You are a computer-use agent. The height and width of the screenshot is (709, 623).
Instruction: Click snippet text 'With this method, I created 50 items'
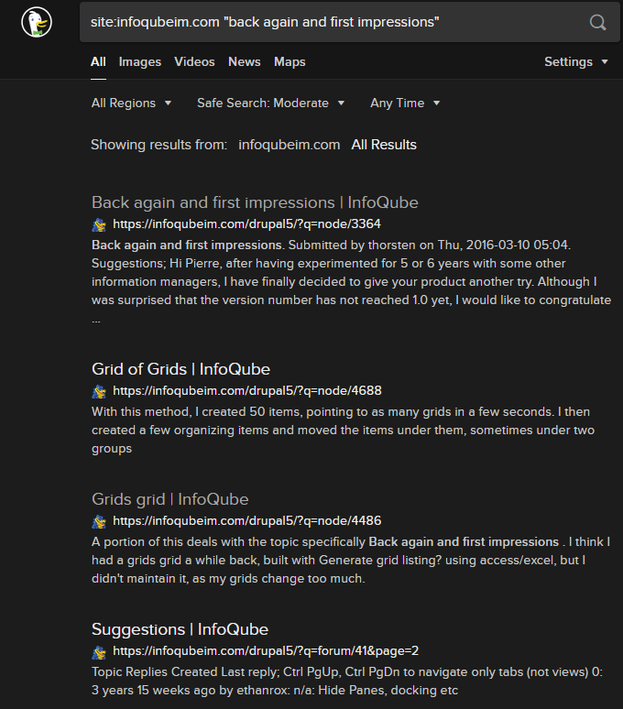point(199,412)
